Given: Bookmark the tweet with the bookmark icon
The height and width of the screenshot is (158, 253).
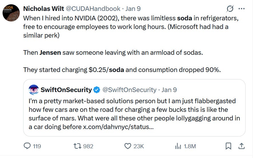Looking at the screenshot, I should click(x=228, y=146).
